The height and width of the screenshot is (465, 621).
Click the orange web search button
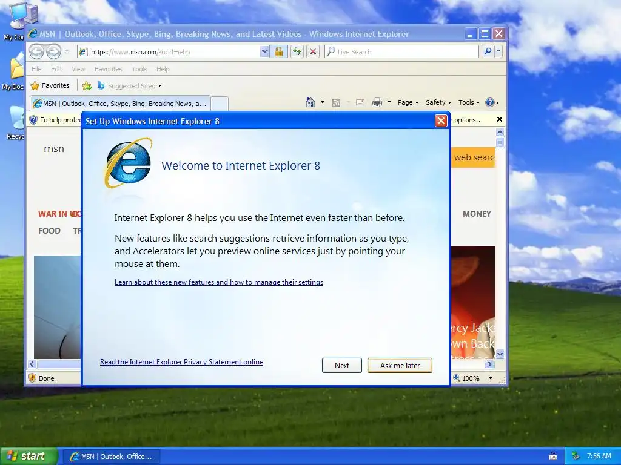pyautogui.click(x=473, y=157)
